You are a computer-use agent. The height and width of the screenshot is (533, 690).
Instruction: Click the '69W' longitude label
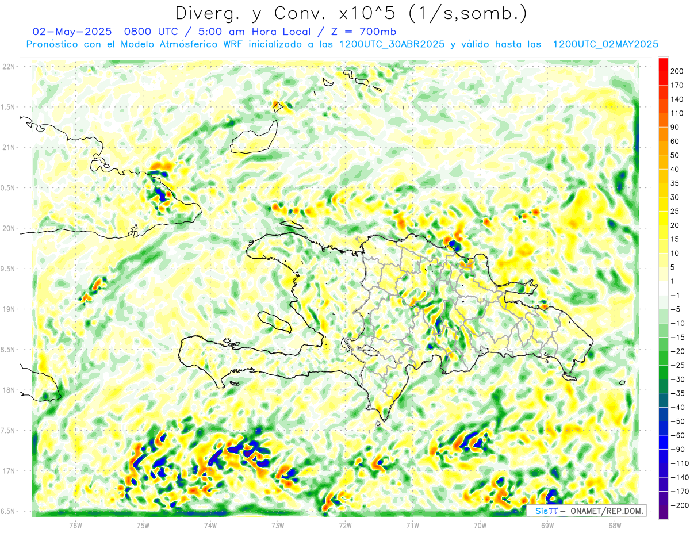pyautogui.click(x=547, y=525)
